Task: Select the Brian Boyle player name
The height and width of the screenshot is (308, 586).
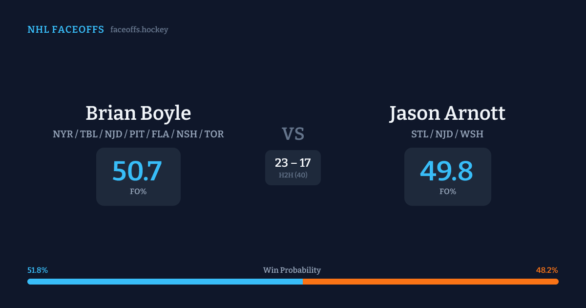Action: pos(138,113)
